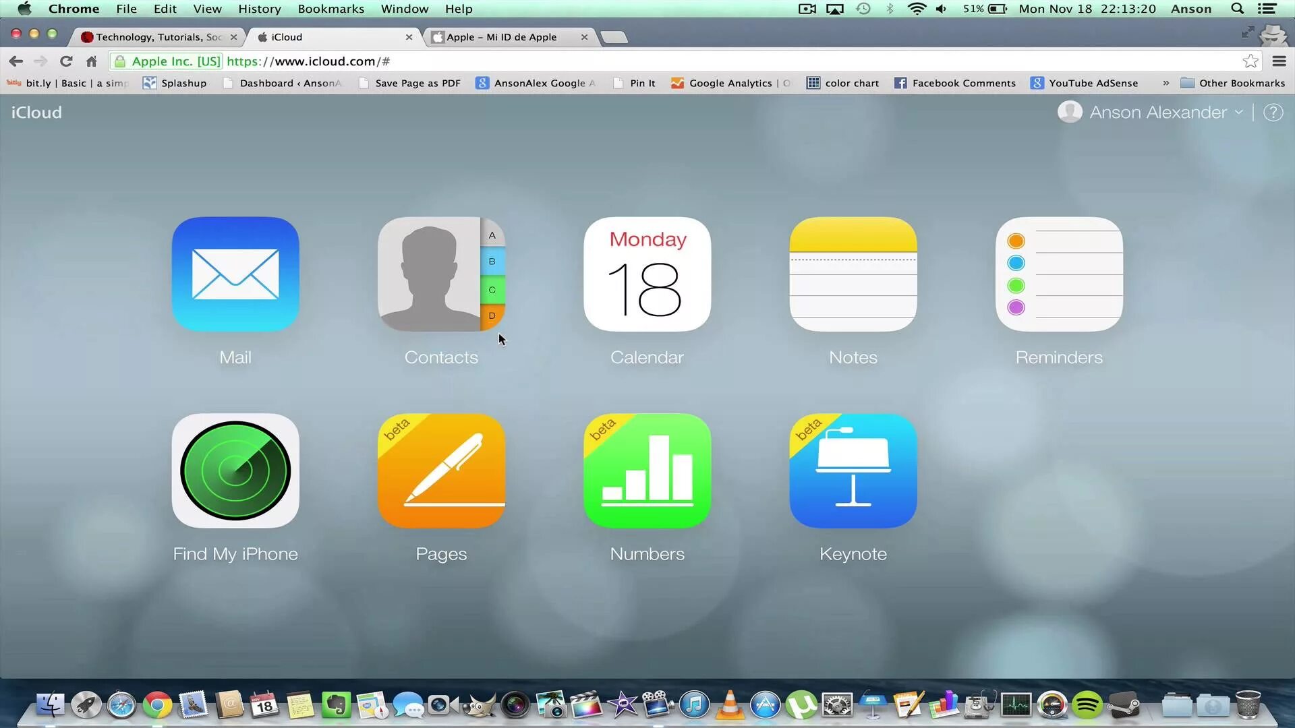Click the iCloud help question mark icon
This screenshot has height=728, width=1295.
[1273, 113]
